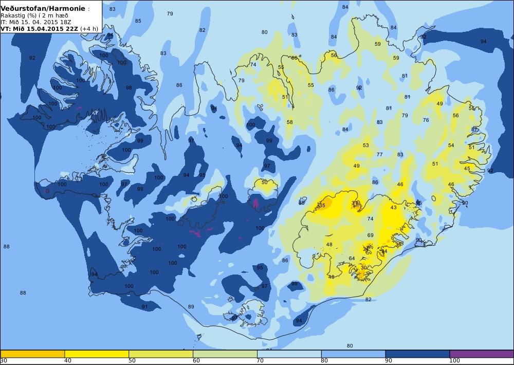Screen dimensions: 514x365
Task: Pick the bright yellow 40–50 legend band
Action: pos(97,354)
